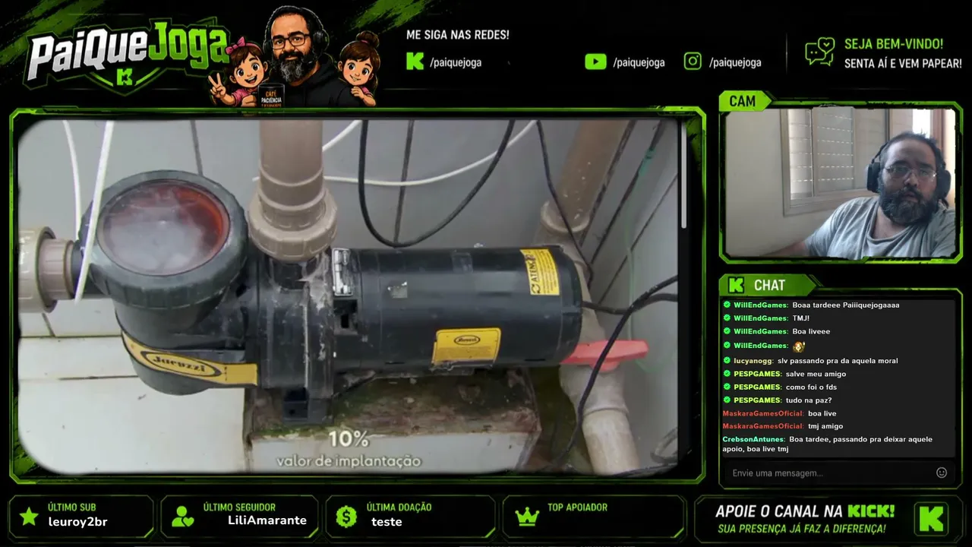
Task: Click the 'ÚLTIMO SEGUIDOR' label
Action: tap(239, 507)
